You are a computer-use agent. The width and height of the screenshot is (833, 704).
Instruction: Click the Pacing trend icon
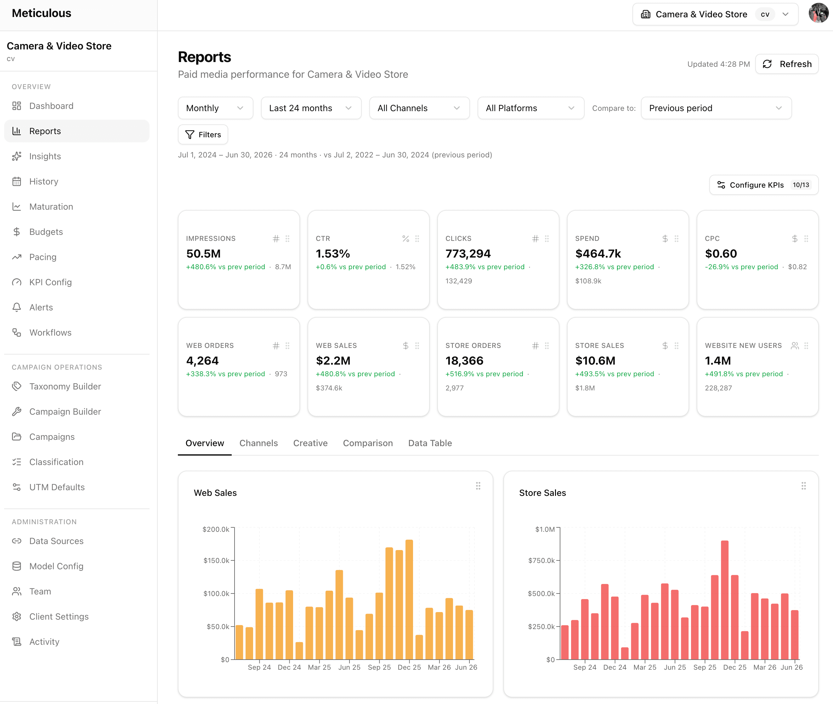coord(17,257)
